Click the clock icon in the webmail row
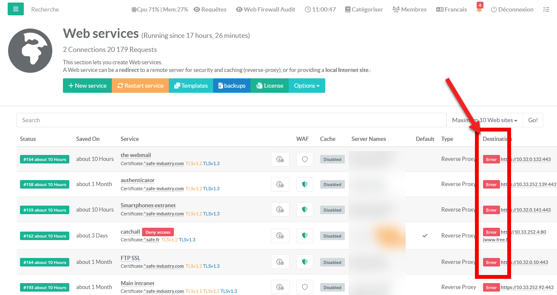557x295 pixels. (x=280, y=159)
